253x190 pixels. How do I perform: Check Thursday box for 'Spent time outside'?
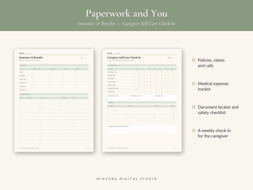(x=156, y=82)
